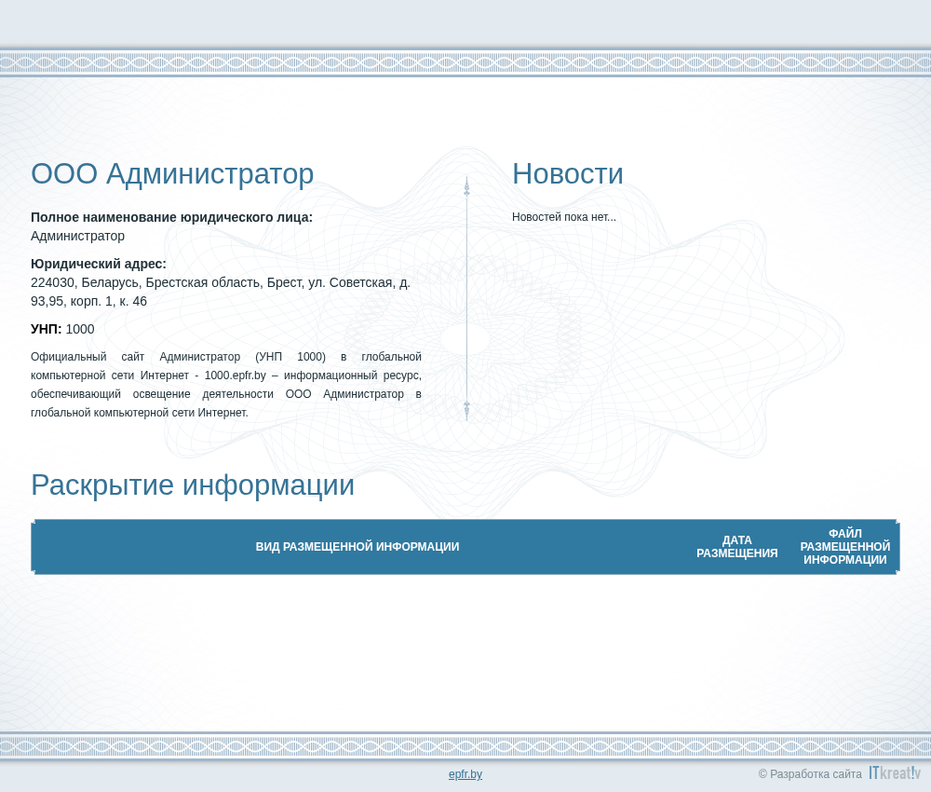Open the epfr.by footer link
Screen dimensions: 931x792
click(465, 774)
